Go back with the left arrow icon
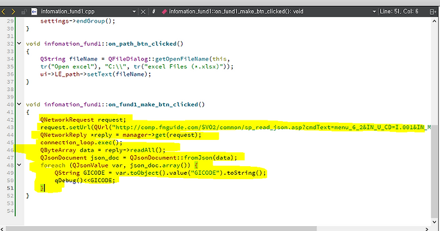This screenshot has height=231, width=440. [x=4, y=12]
